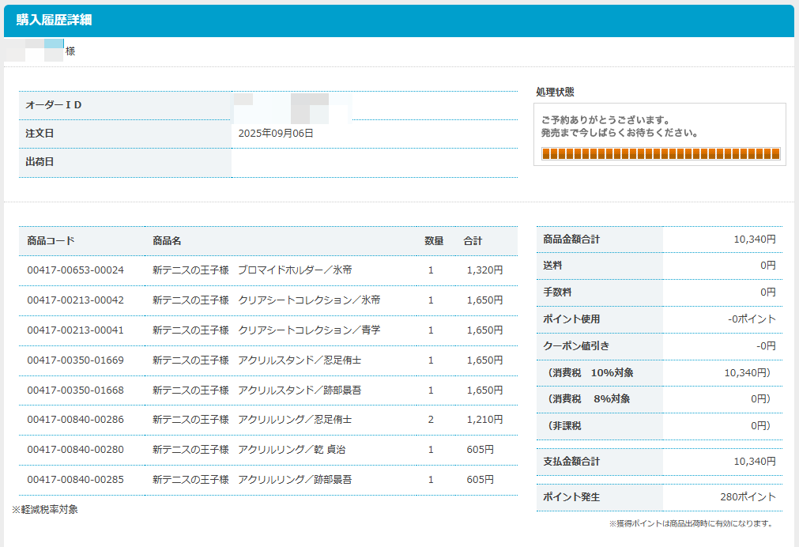Screen dimensions: 799x547
Task: Click the クリアシートコレクション／氷帝 item name
Action: coord(266,300)
